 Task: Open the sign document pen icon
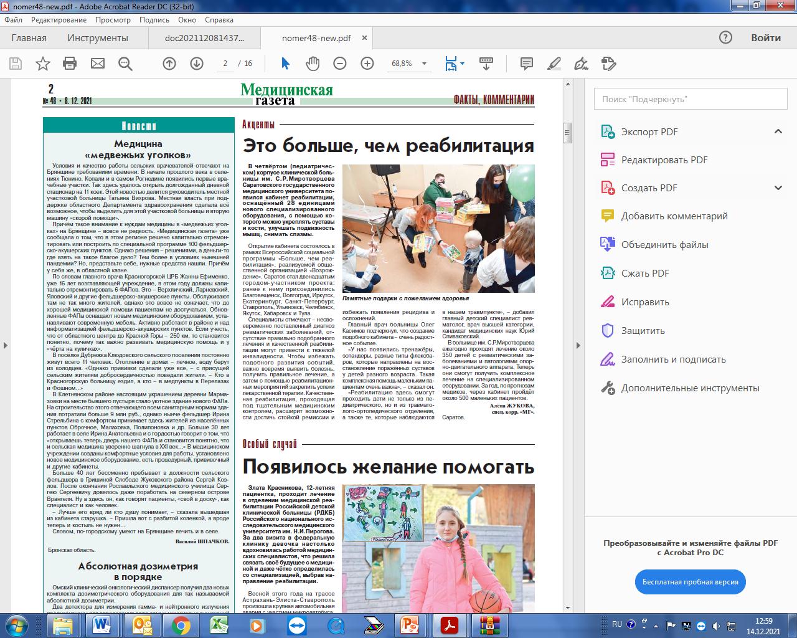click(581, 64)
